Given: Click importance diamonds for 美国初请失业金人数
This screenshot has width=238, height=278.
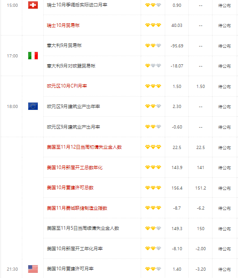Looking at the screenshot, I should point(153,147).
